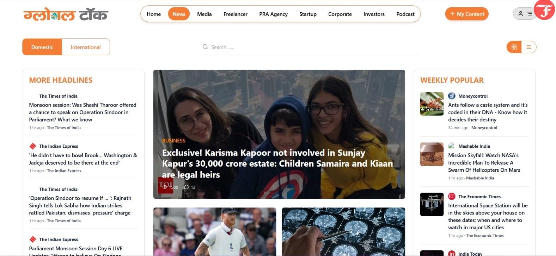The image size is (556, 256).
Task: Open comments icon on Karisma Kapoor story
Action: tap(186, 187)
